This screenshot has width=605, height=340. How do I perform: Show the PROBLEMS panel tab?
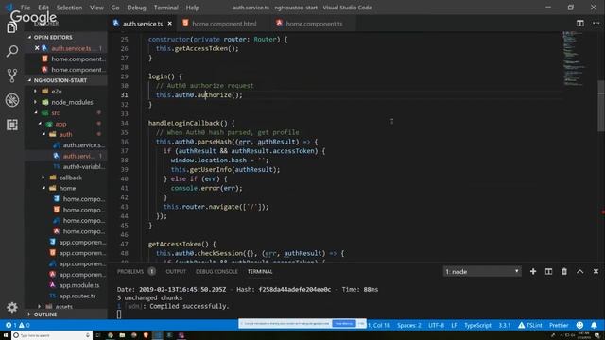(130, 271)
